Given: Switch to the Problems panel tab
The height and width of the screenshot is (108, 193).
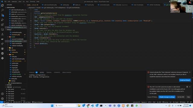Looking at the screenshot, I should (x=32, y=72).
